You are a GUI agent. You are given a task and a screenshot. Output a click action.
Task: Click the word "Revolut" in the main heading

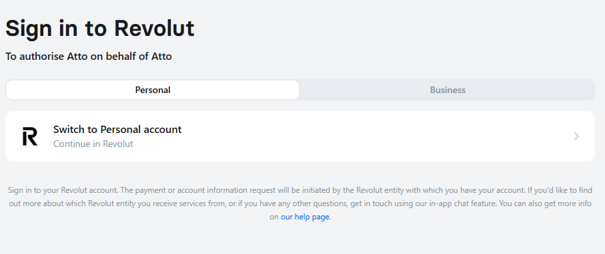coord(154,28)
